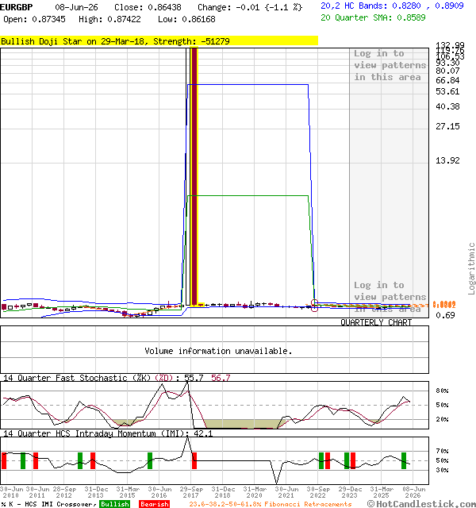Click the yellow Bullish Doji Star banner

click(x=159, y=41)
